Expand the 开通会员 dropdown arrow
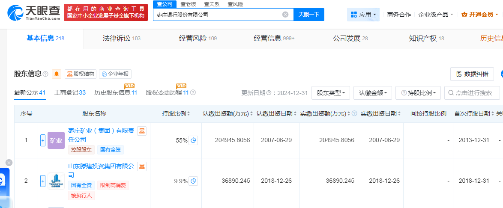The image size is (503, 208). tap(497, 15)
